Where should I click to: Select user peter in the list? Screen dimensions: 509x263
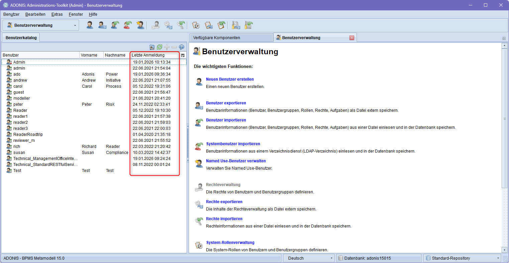18,104
